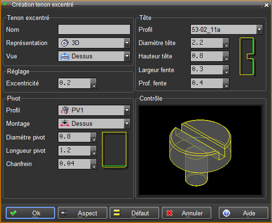Click the arrow icon beside Chanfrein
This screenshot has width=272, height=223.
pyautogui.click(x=94, y=164)
